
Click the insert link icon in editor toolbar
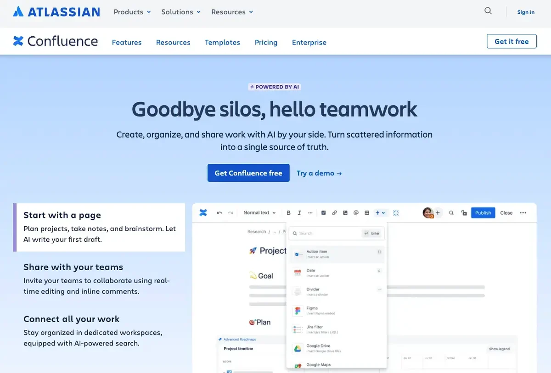pyautogui.click(x=334, y=213)
